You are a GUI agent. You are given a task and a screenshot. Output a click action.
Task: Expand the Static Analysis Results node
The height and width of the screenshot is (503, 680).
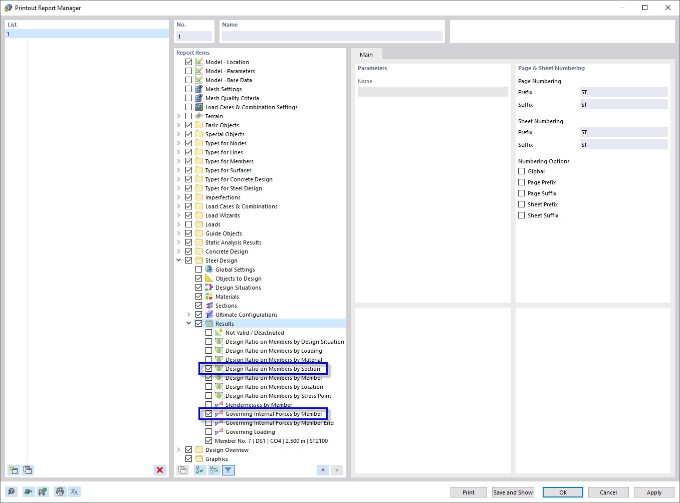(179, 242)
